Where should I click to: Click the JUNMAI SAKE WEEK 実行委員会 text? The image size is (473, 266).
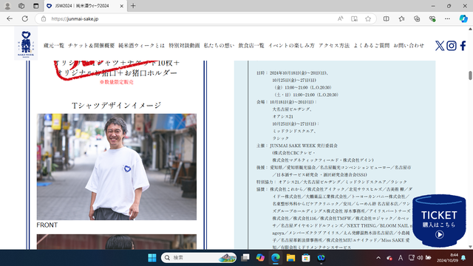point(304,146)
